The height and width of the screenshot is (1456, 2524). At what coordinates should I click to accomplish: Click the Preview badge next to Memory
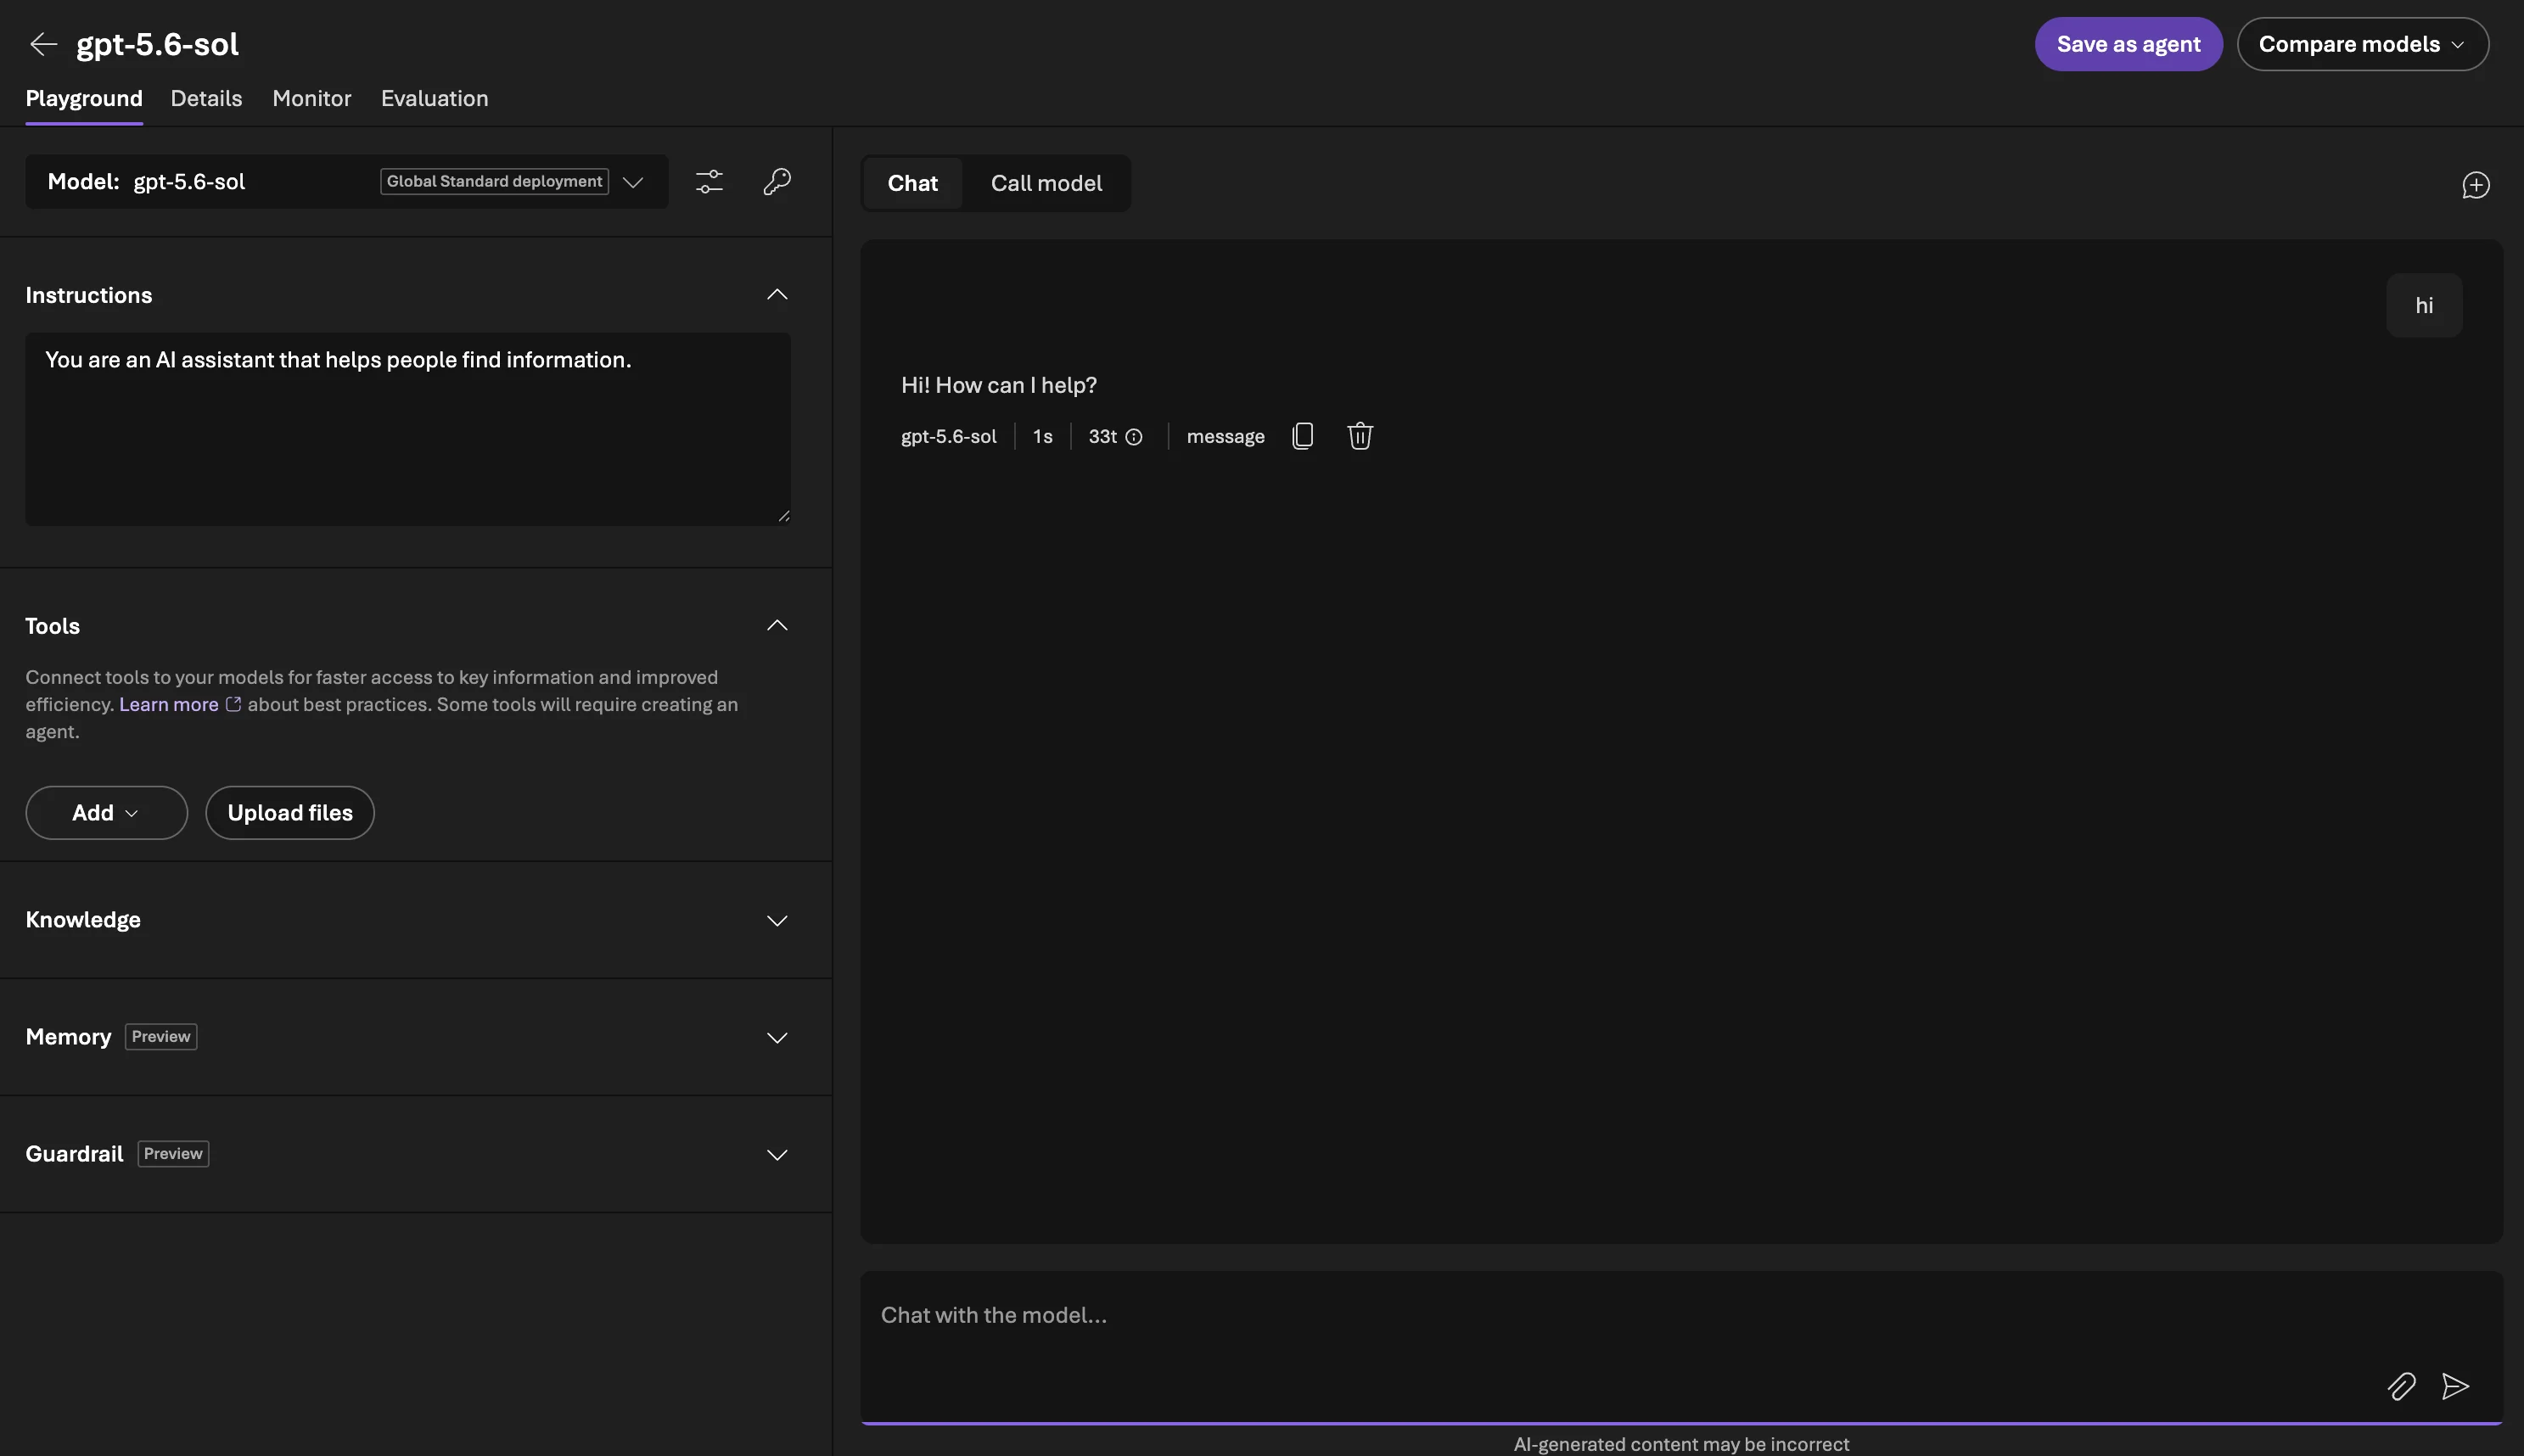click(161, 1037)
